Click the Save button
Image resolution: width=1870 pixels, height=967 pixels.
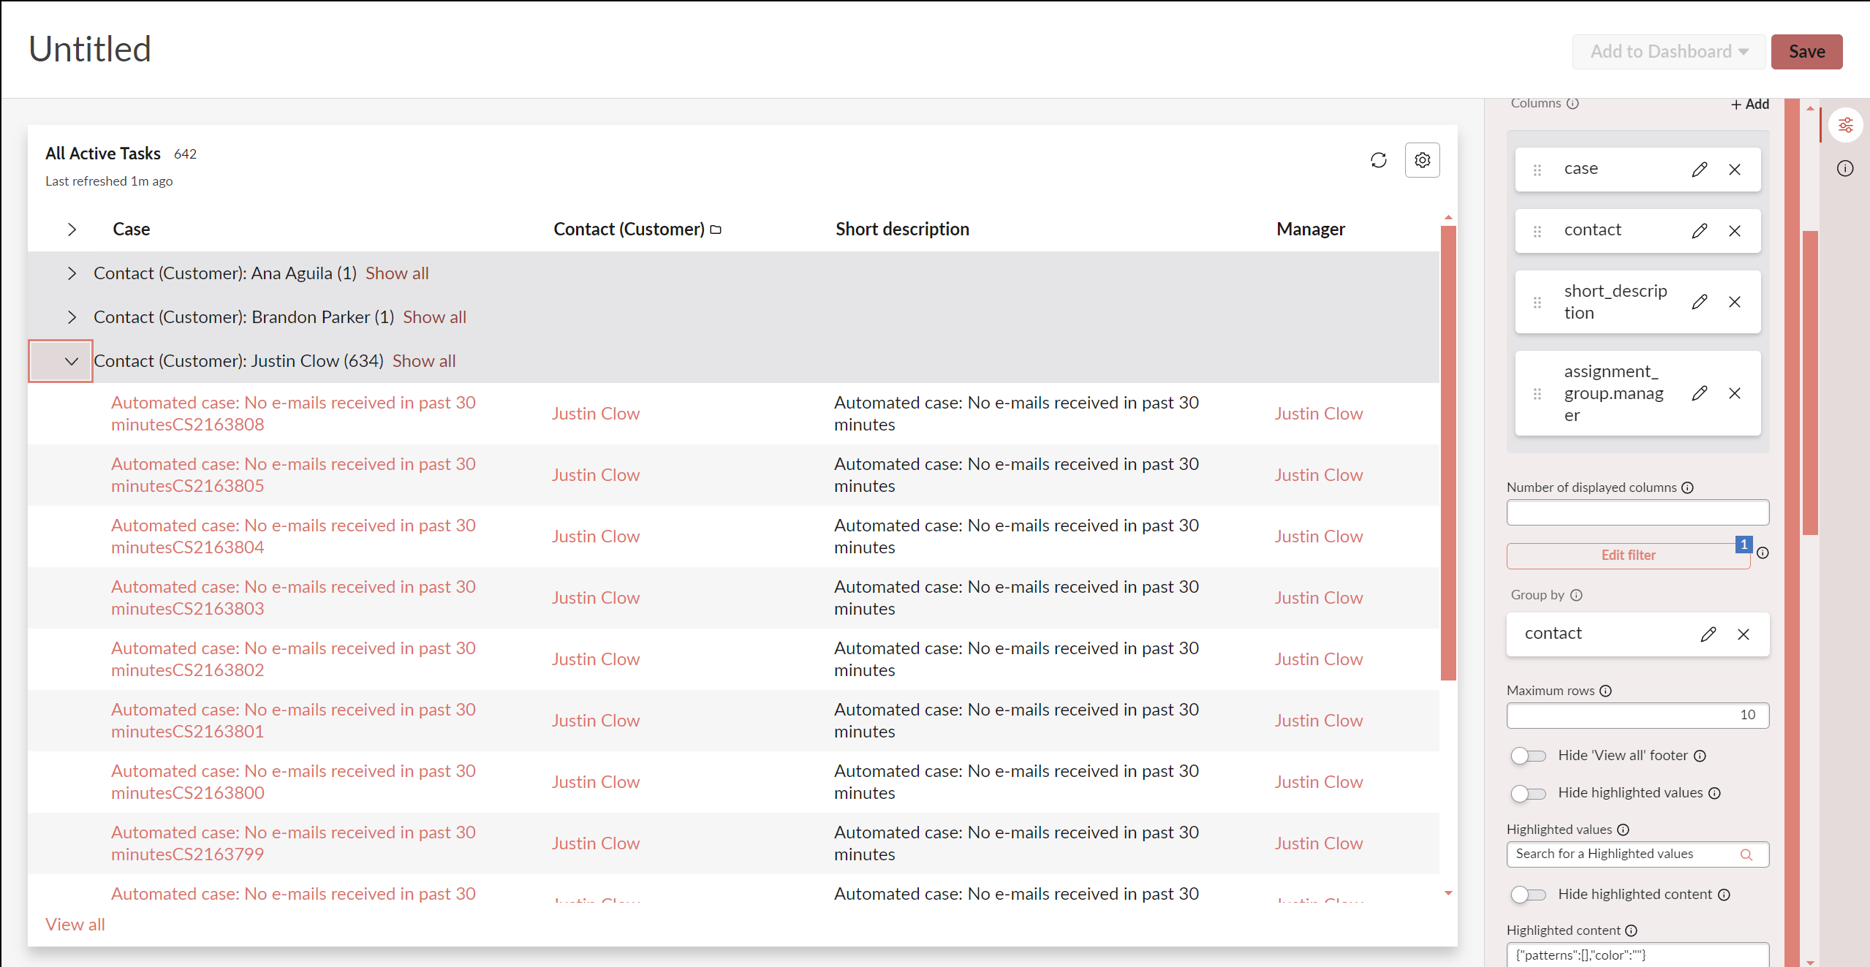pyautogui.click(x=1806, y=52)
